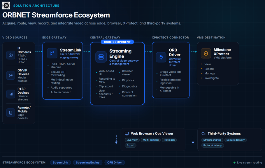Click the Milestone XProtect shield icon
This screenshot has width=265, height=168.
(x=206, y=53)
